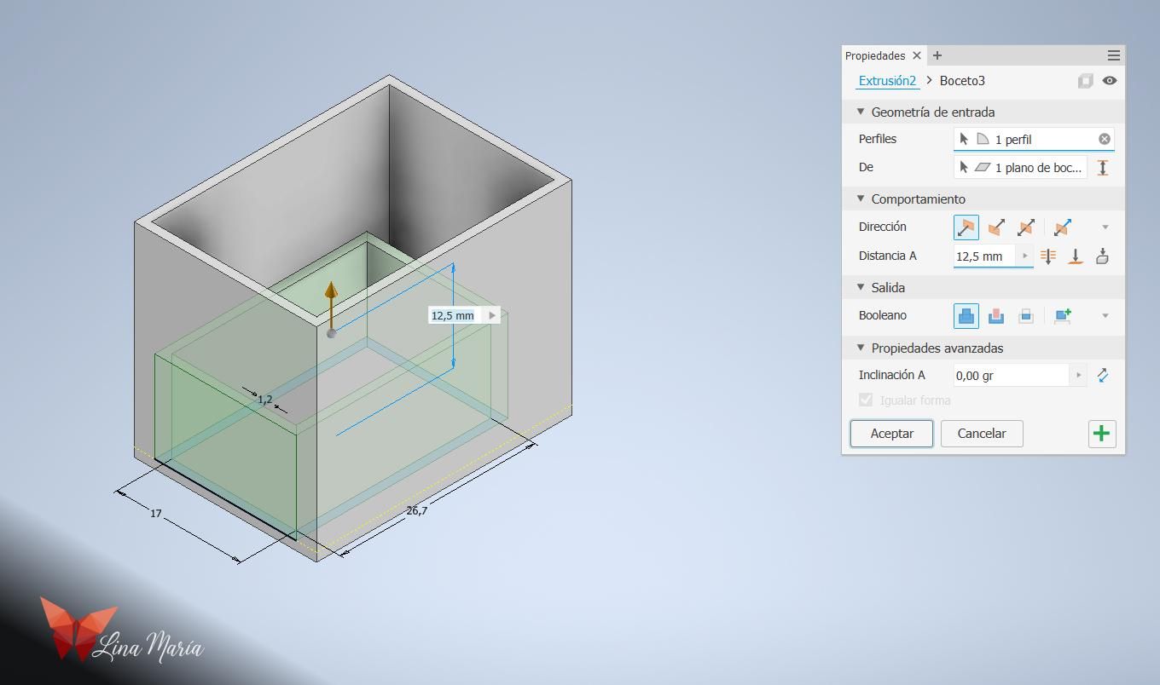Choose the Through All extent icon

[x=1048, y=256]
